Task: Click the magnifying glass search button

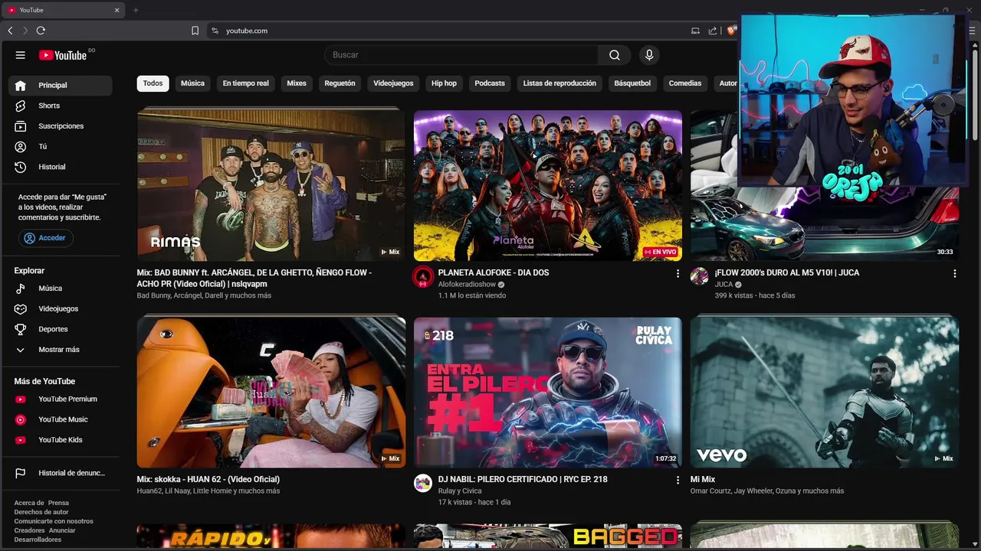Action: (615, 55)
